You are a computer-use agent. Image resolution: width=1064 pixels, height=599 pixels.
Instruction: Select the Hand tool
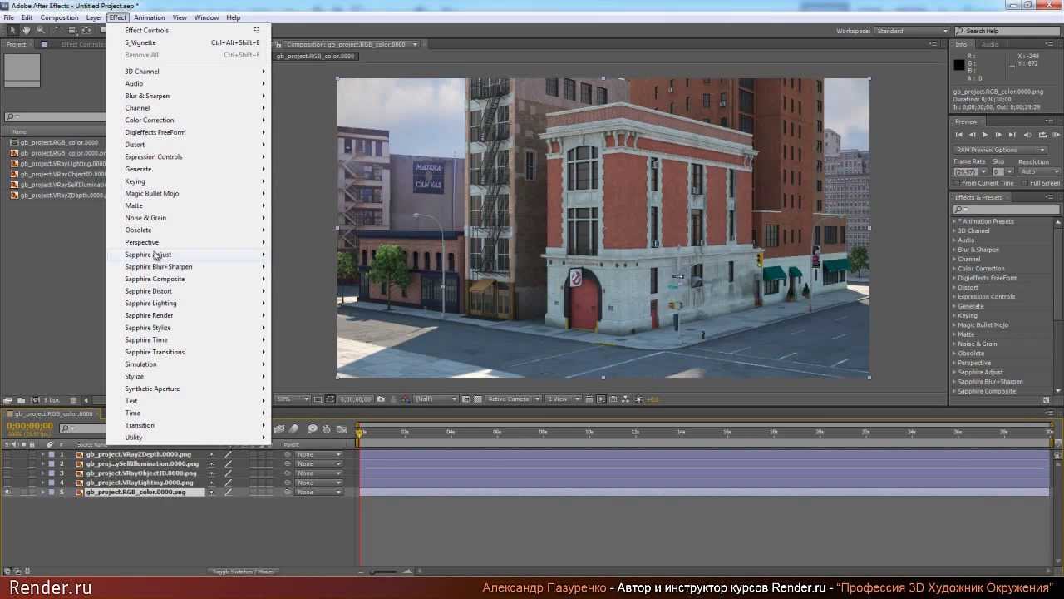pyautogui.click(x=26, y=30)
